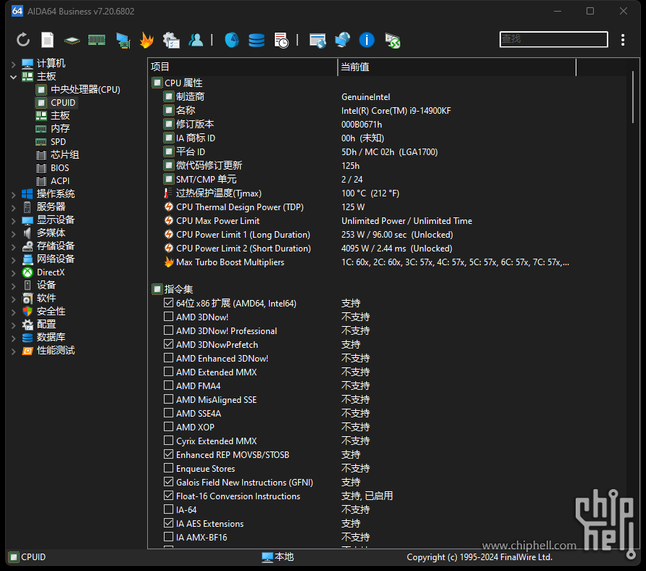
Task: Toggle the AMD 3DNowPrefetch checkbox
Action: tap(168, 343)
